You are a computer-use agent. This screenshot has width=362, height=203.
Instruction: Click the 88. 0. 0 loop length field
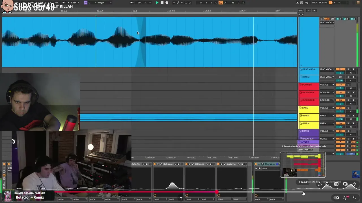(x=237, y=3)
